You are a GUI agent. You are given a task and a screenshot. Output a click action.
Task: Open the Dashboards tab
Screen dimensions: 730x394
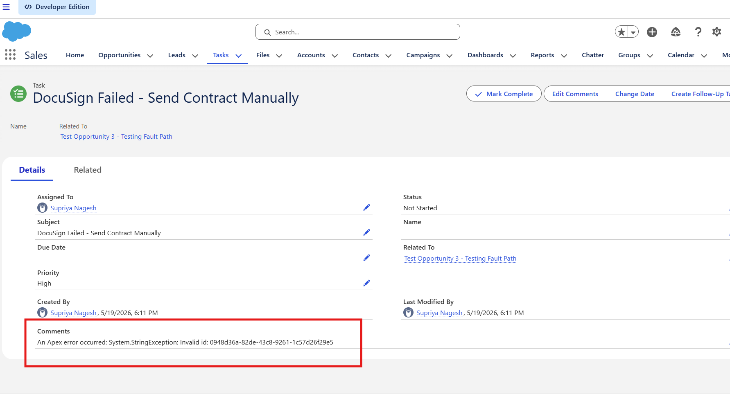(x=485, y=55)
